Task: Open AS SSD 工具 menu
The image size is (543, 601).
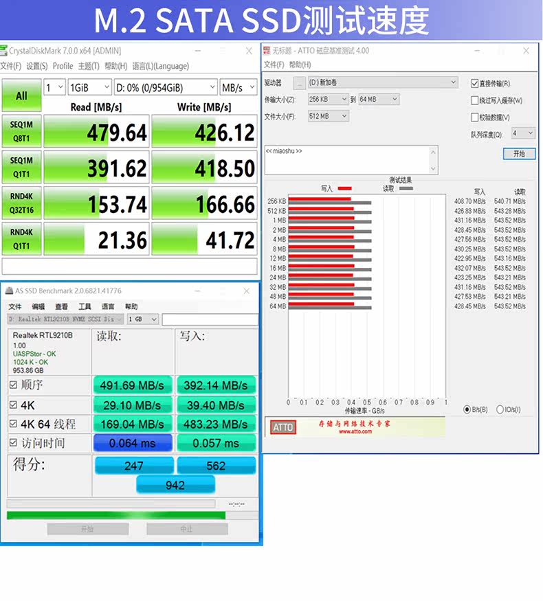Action: pos(85,306)
